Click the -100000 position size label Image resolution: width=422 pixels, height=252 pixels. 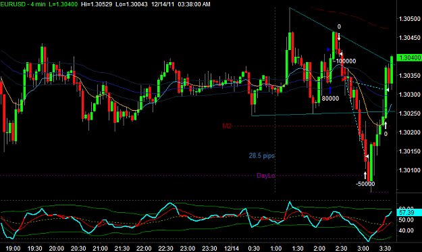(x=346, y=61)
